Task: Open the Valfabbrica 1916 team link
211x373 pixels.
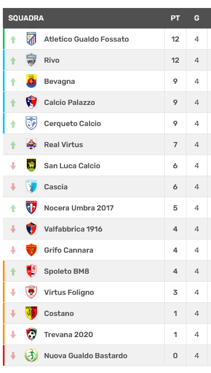Action: tap(73, 229)
